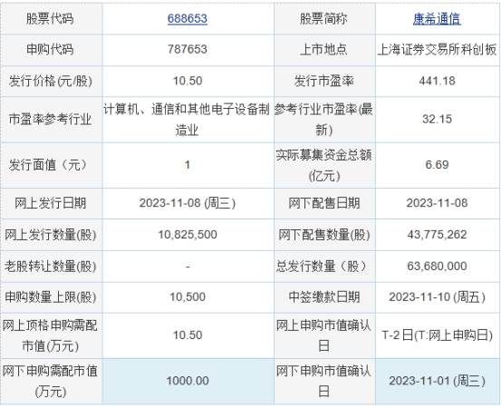
Task: Select the subscription code 787653 cell
Action: click(x=188, y=50)
